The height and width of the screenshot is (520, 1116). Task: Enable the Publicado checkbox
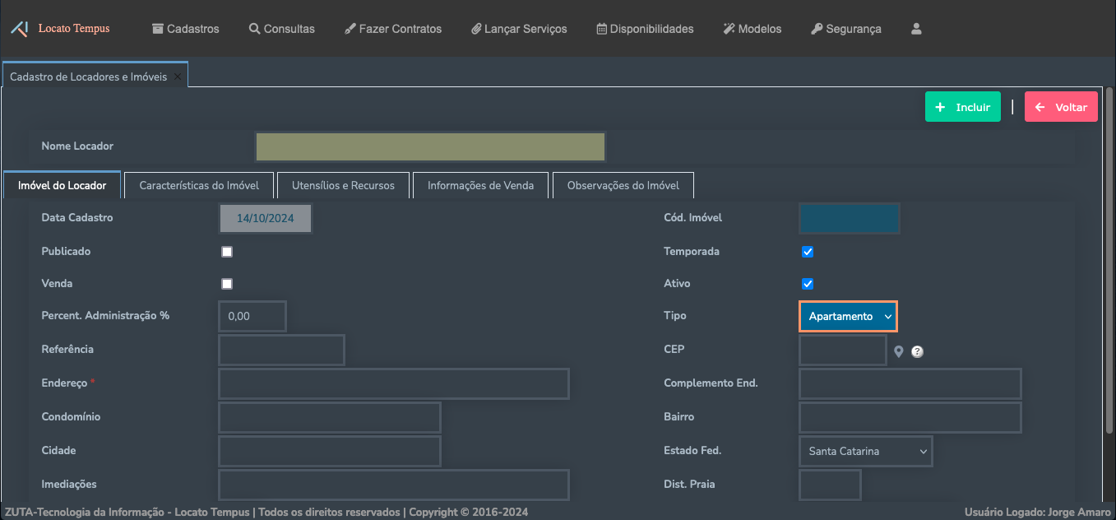[x=227, y=252]
